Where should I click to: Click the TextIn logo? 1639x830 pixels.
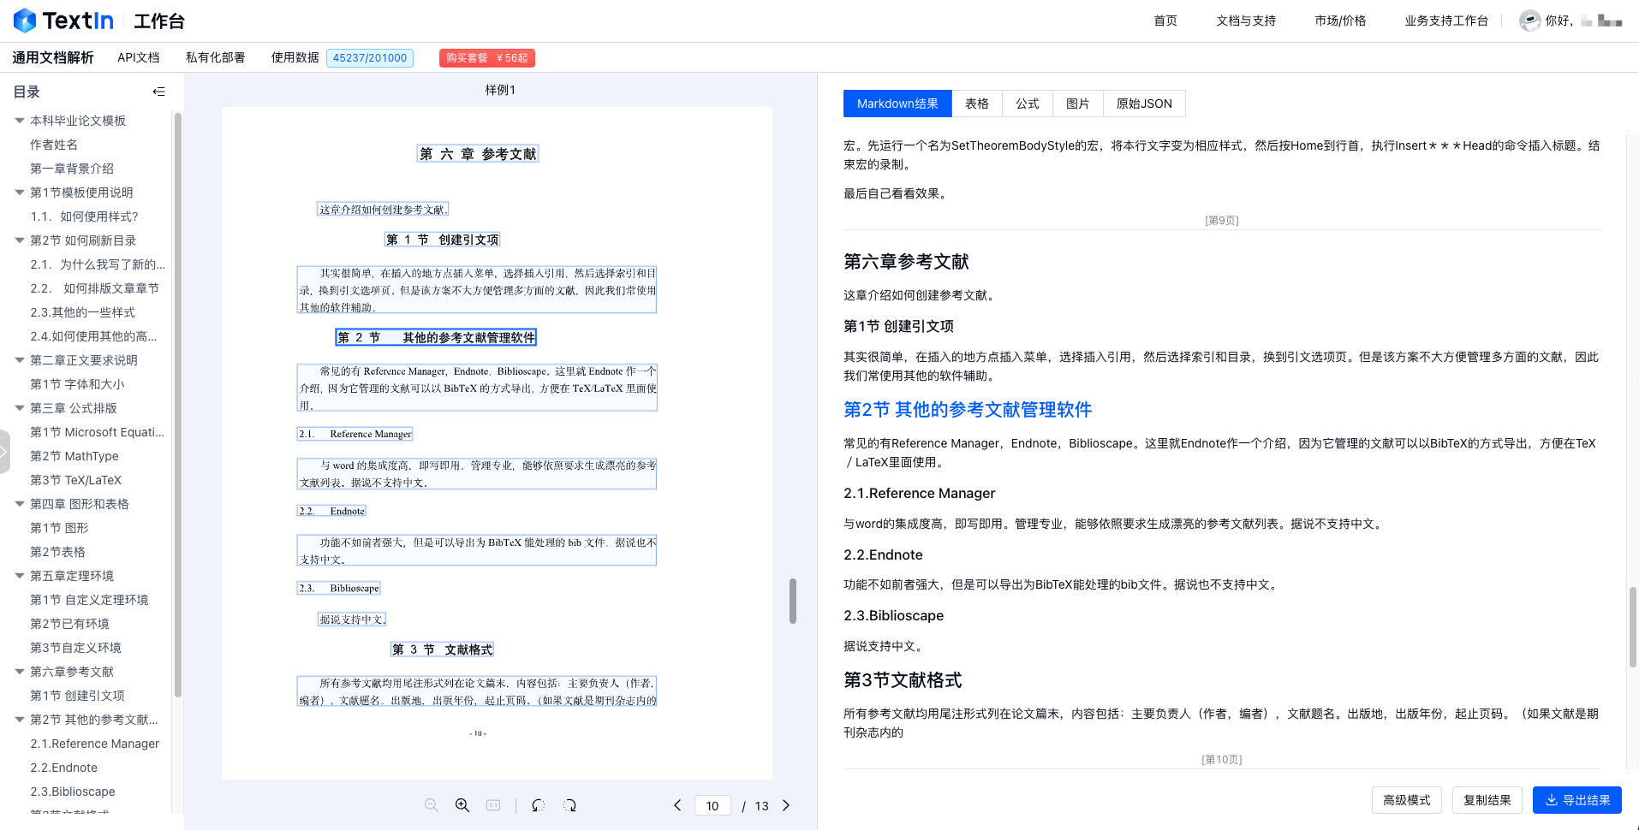click(x=63, y=21)
